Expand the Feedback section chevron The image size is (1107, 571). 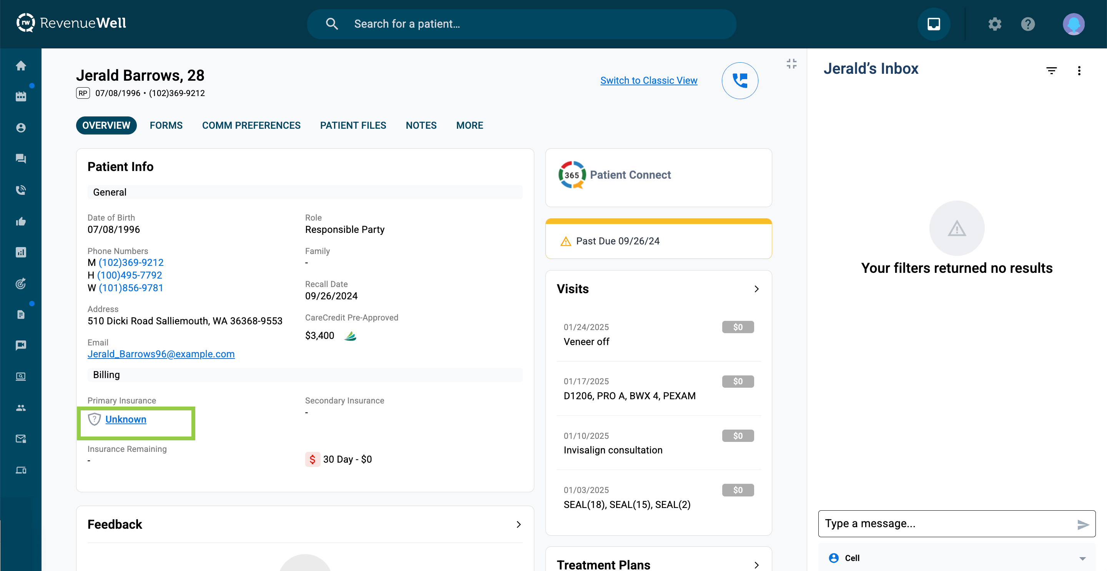coord(518,525)
